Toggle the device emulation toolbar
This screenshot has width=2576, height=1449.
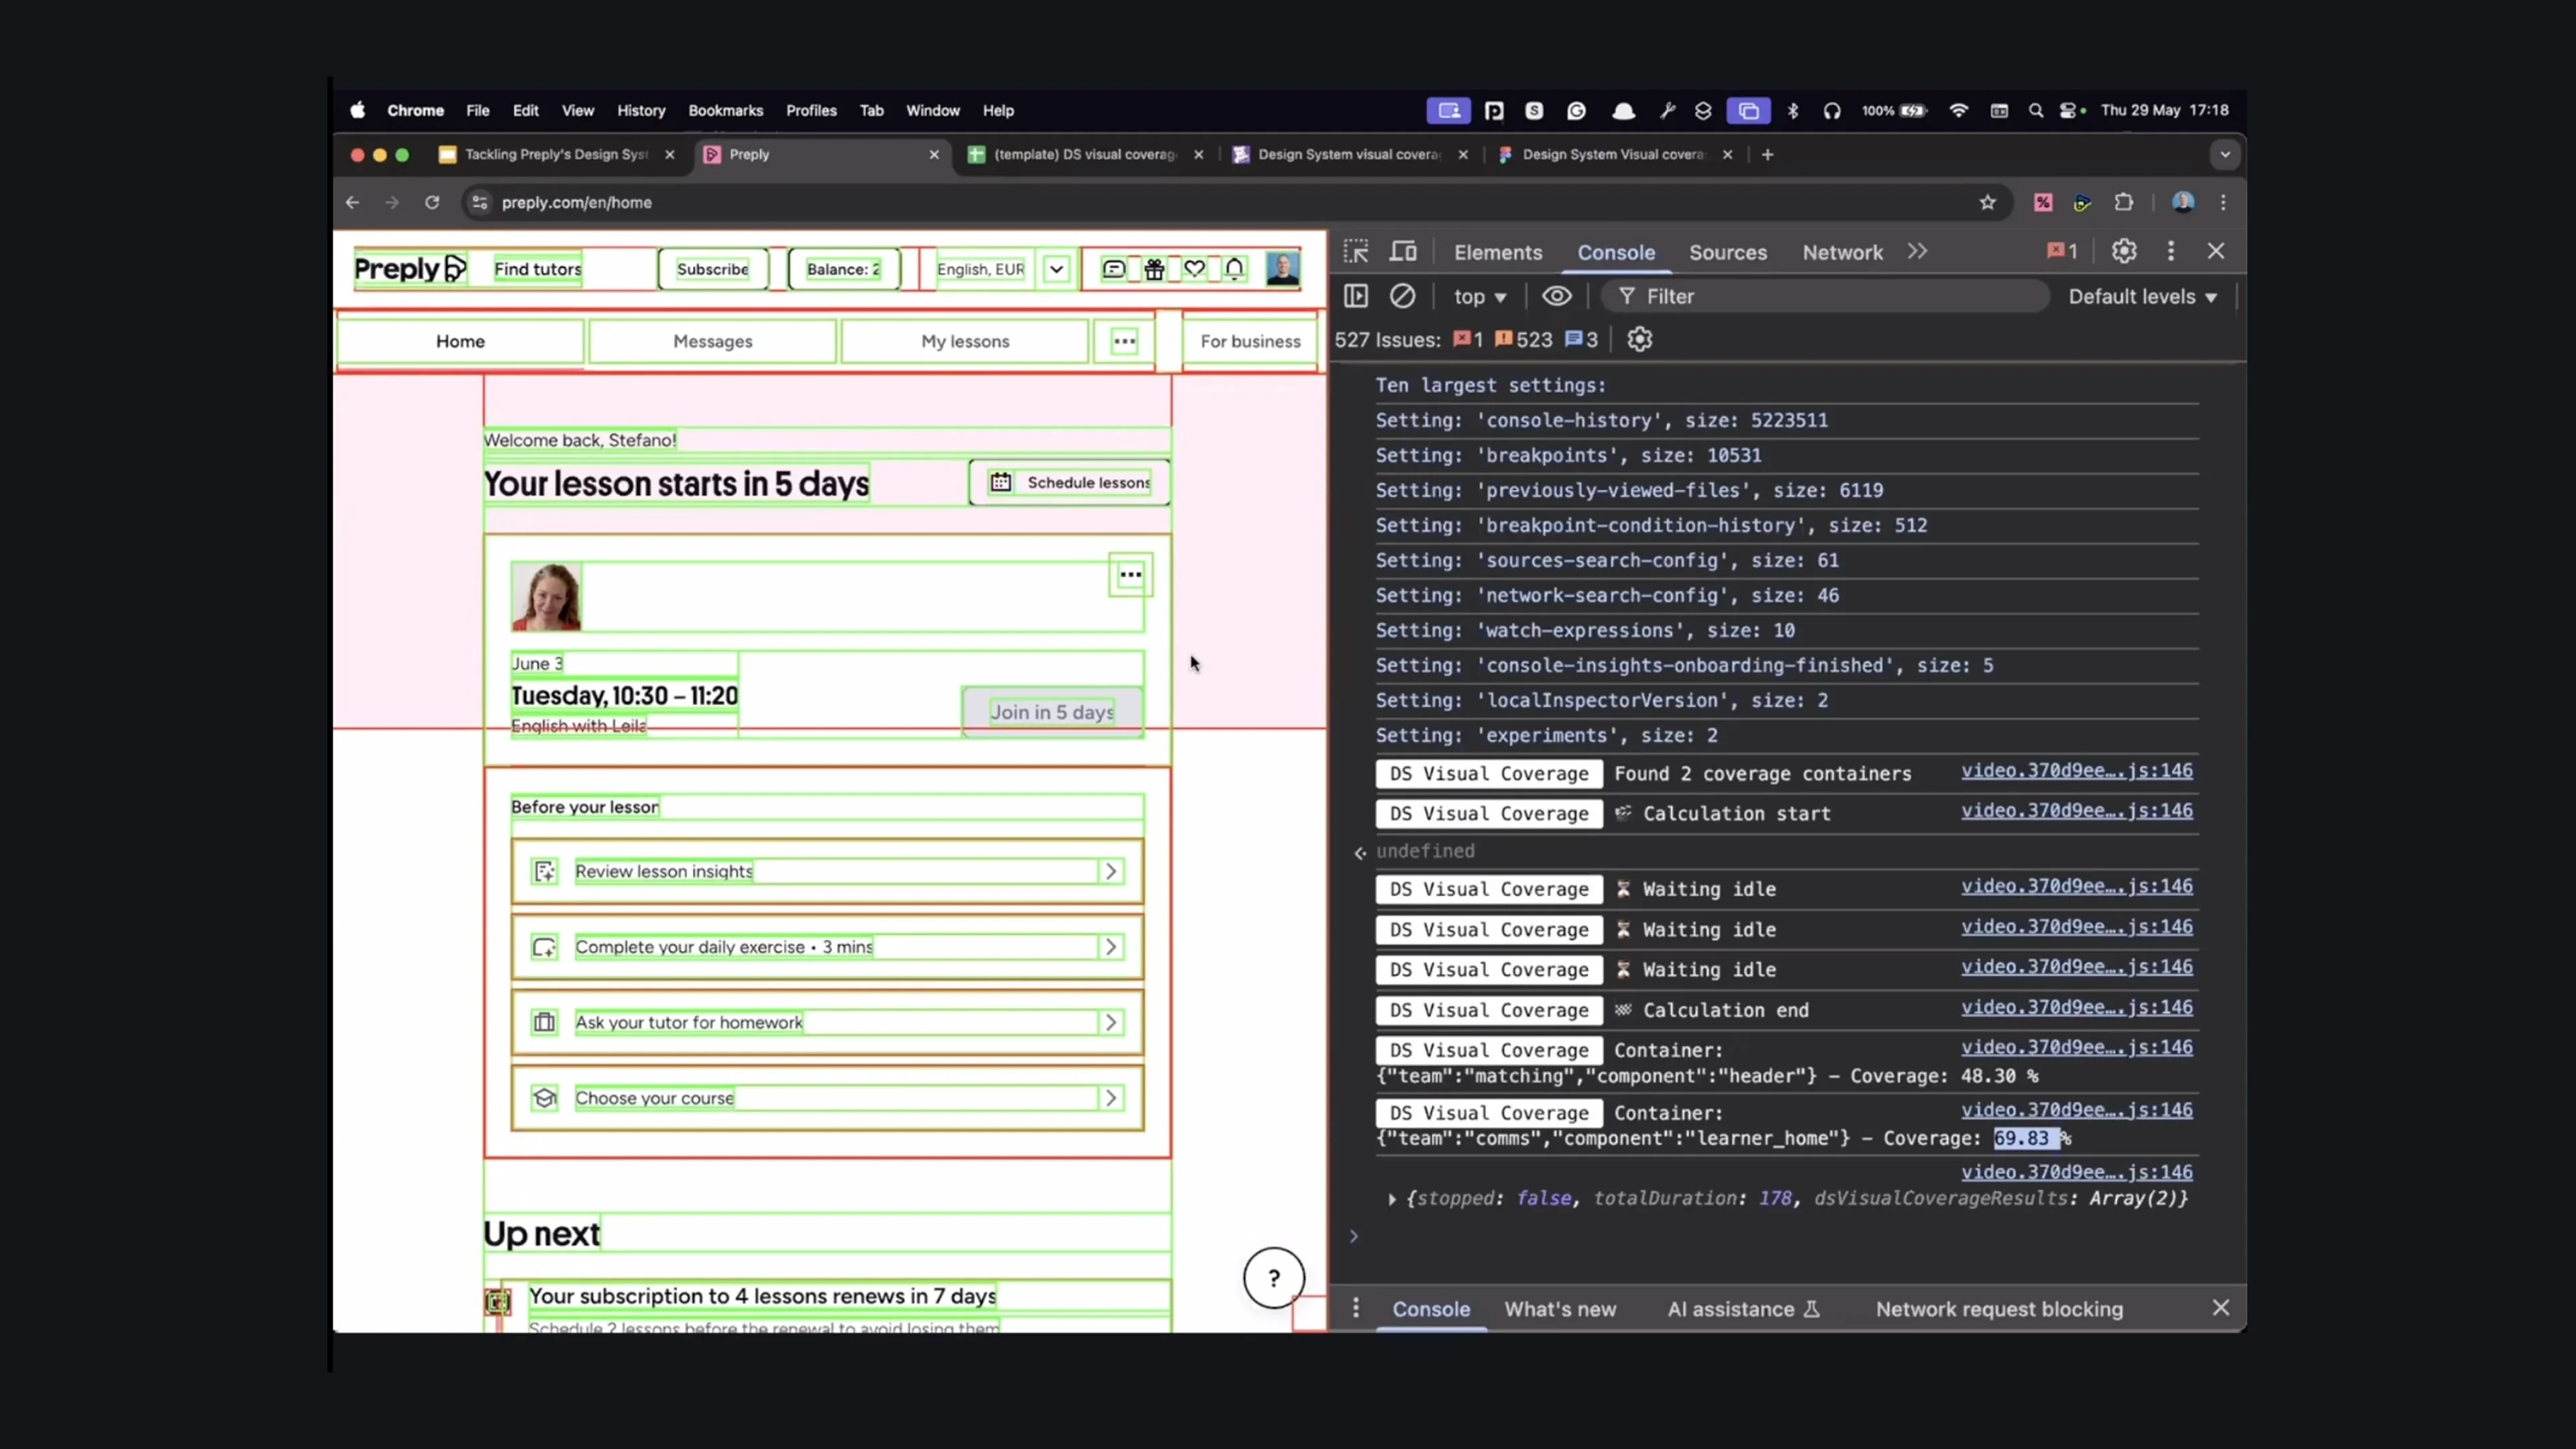point(1403,251)
